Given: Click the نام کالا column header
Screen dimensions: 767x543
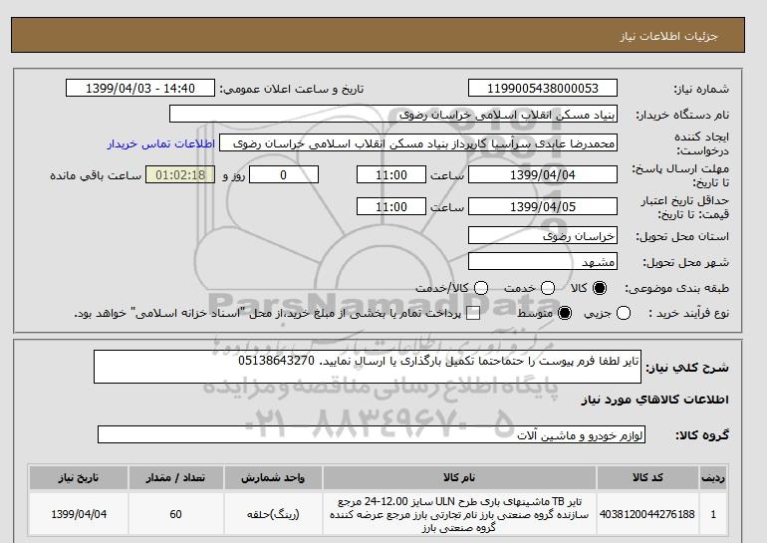Looking at the screenshot, I should 459,478.
